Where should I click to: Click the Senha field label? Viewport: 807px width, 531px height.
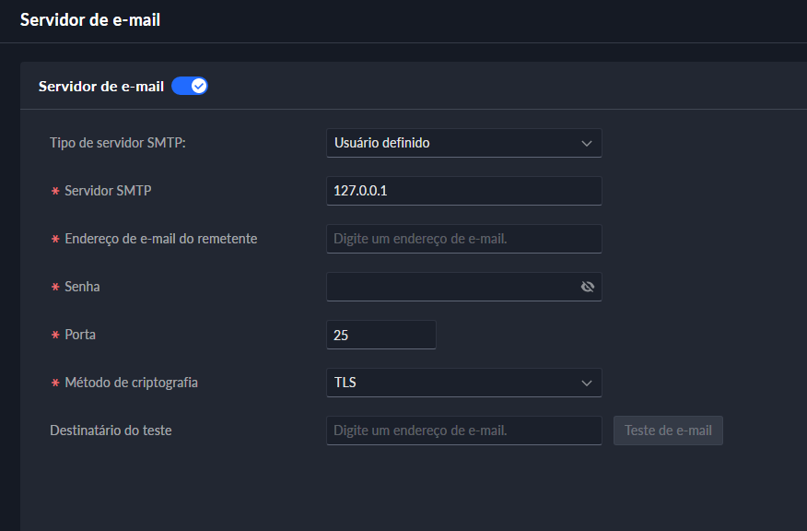(x=82, y=287)
